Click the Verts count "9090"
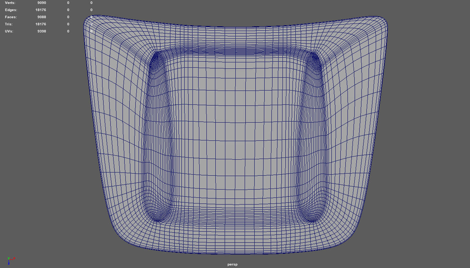The image size is (470, 268). [x=41, y=3]
